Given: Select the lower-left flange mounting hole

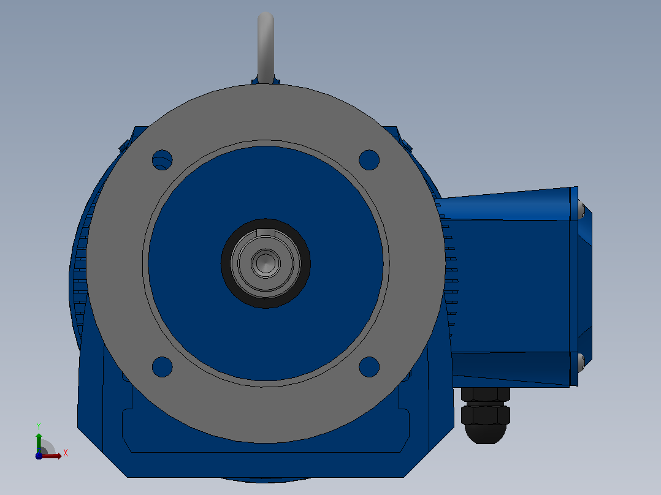Looking at the screenshot, I should [162, 367].
